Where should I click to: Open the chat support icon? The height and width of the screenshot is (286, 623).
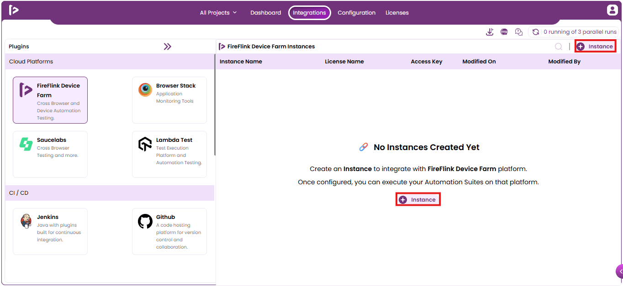coord(519,32)
